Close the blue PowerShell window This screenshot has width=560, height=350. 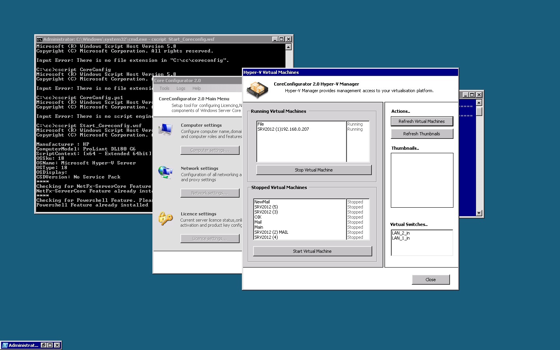tap(479, 95)
